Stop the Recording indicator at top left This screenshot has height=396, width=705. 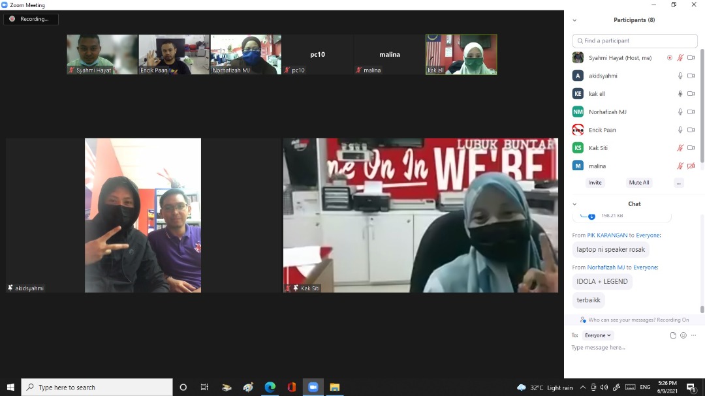[31, 19]
